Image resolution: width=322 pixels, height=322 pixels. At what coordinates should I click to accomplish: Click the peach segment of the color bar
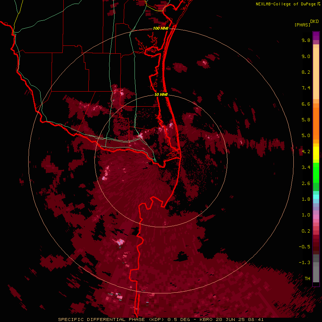click(x=316, y=73)
